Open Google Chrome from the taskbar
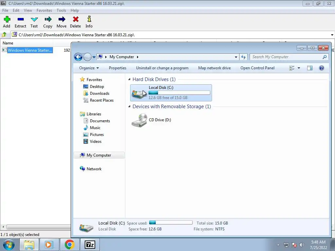Screen dimensions: 335x251 click(69, 244)
